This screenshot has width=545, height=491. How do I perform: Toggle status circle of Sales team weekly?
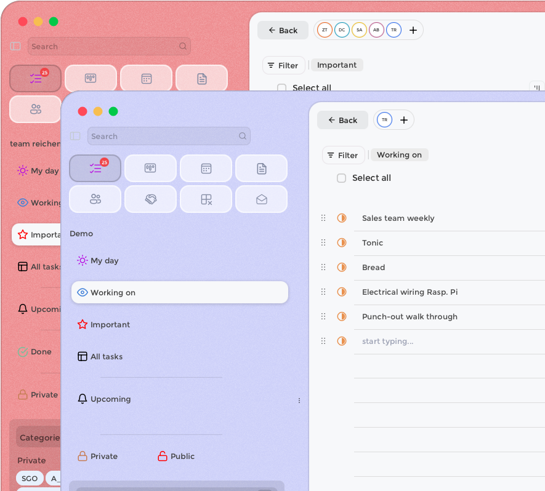point(342,218)
